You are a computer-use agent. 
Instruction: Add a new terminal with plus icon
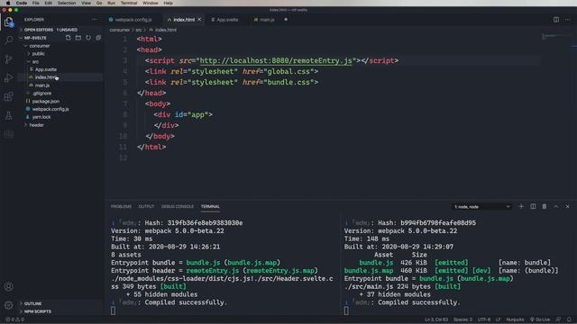[x=521, y=206]
